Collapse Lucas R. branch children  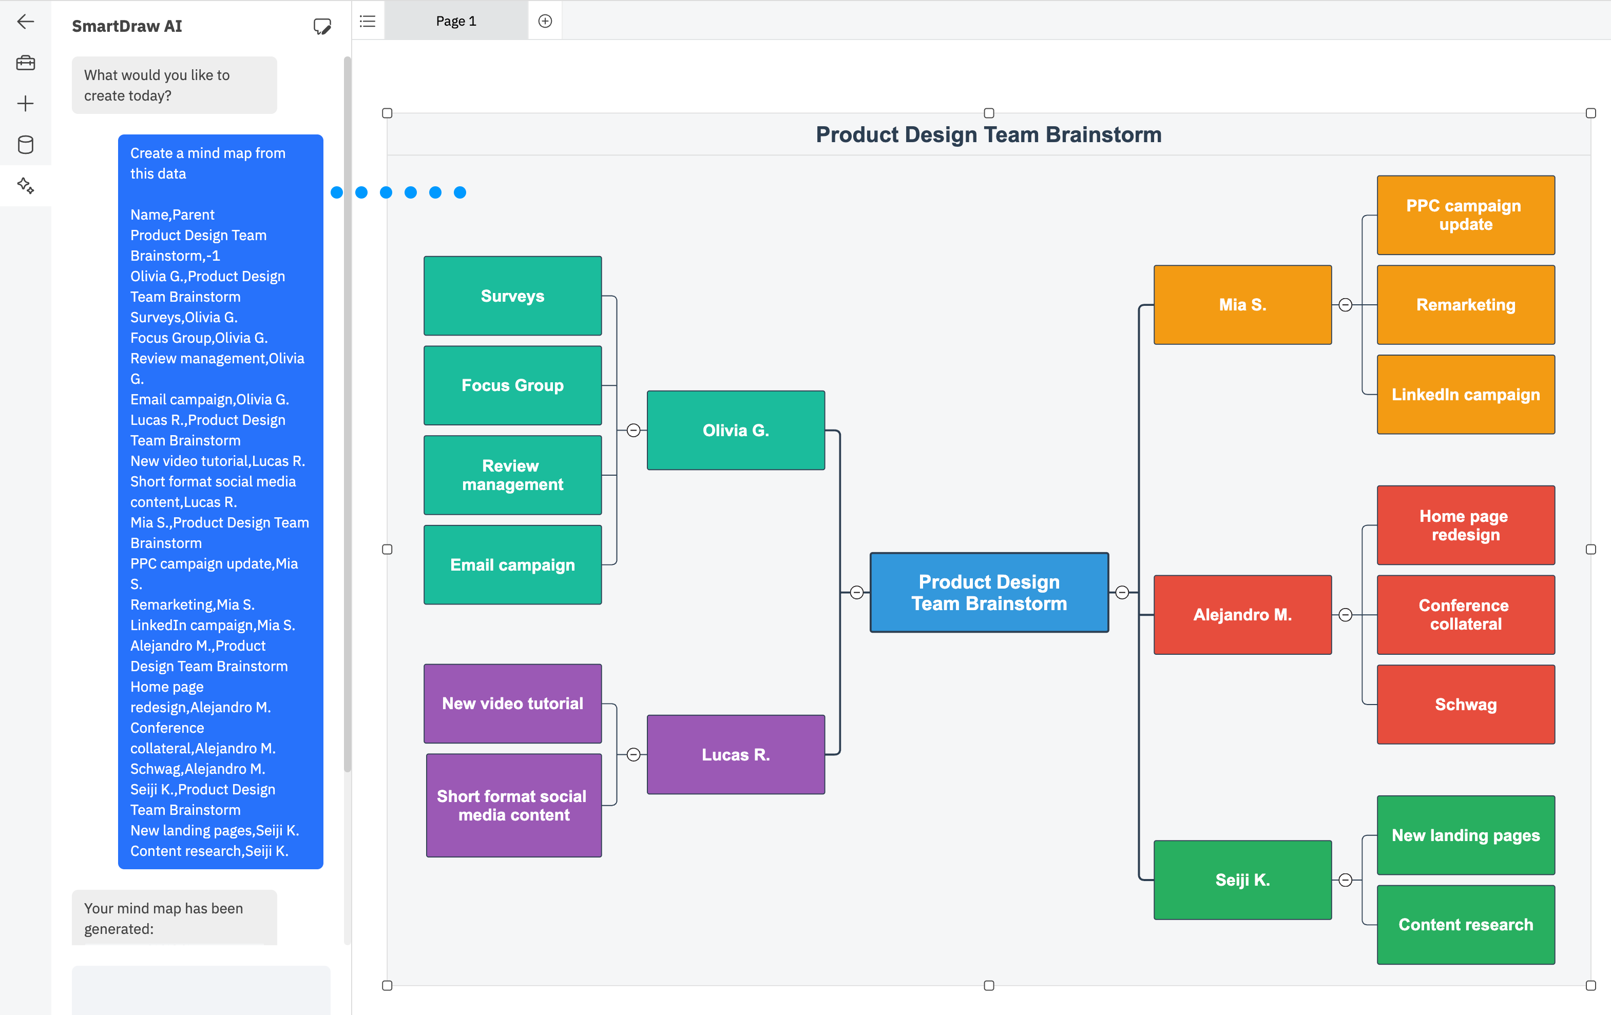634,755
